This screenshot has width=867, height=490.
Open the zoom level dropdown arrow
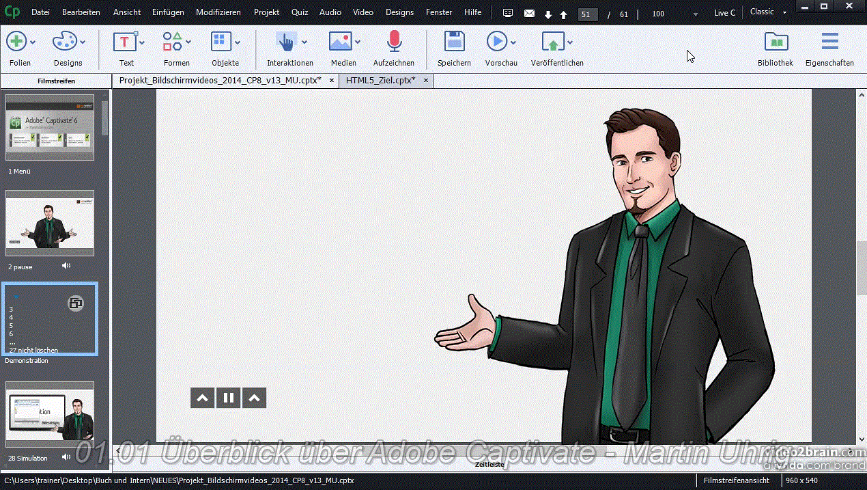(695, 14)
